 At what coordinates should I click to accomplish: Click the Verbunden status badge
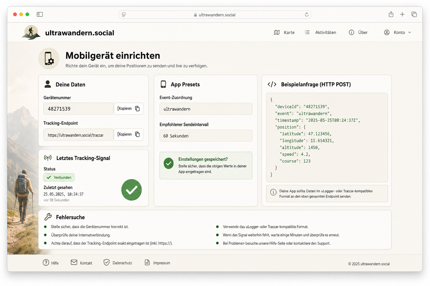tap(59, 177)
